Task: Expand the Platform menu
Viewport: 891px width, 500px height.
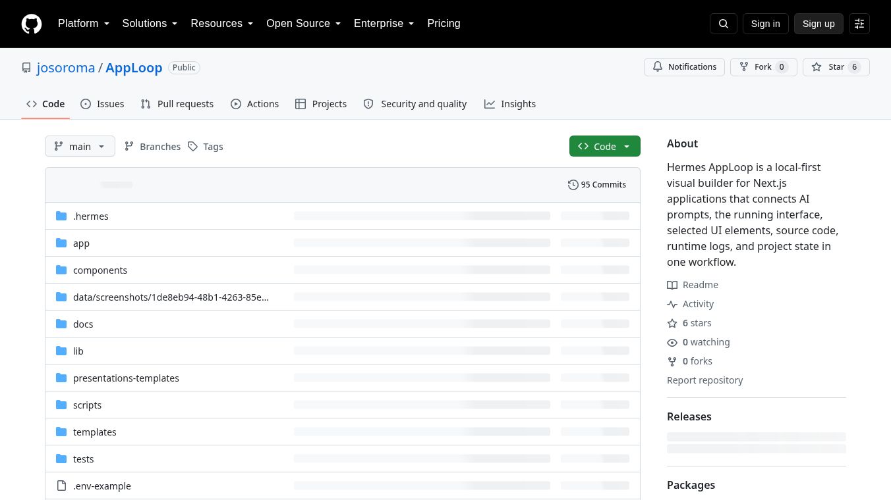Action: pos(84,24)
